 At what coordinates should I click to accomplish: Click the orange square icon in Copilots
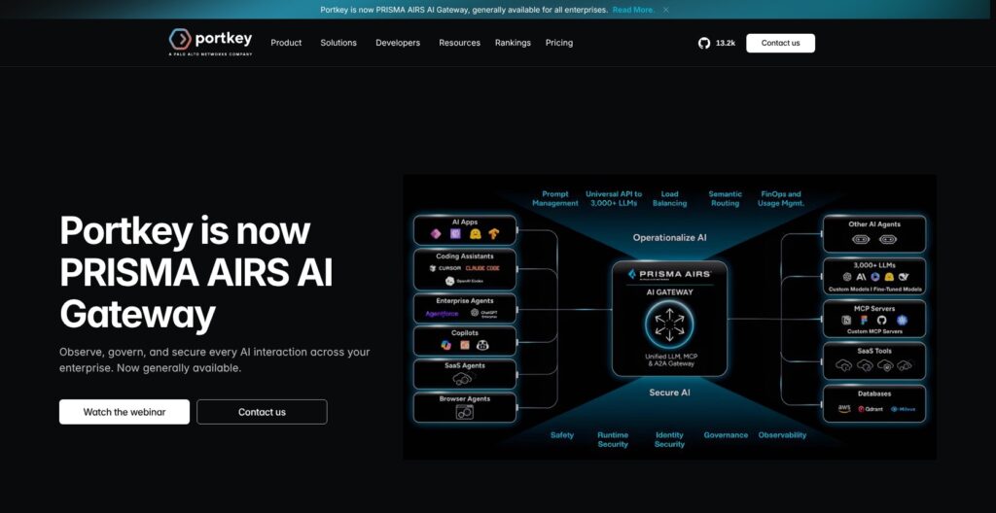point(464,345)
